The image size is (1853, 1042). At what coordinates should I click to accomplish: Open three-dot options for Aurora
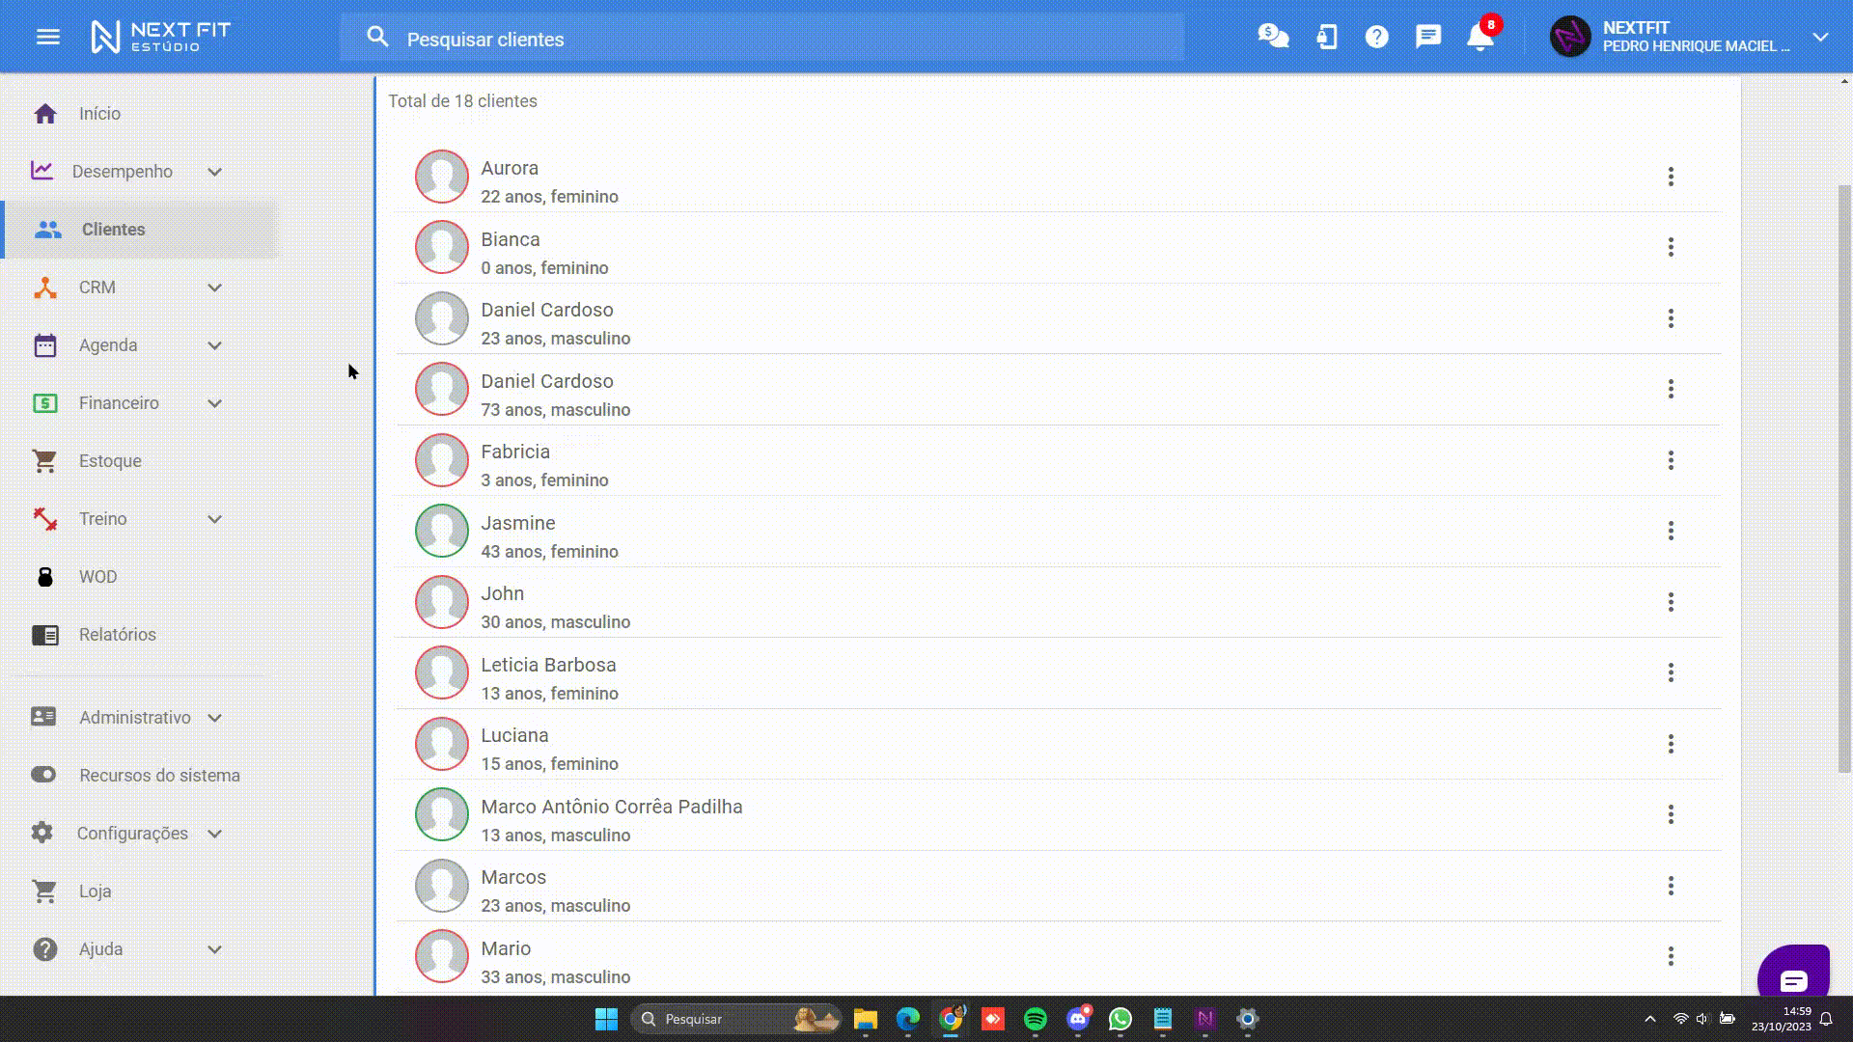click(x=1671, y=177)
